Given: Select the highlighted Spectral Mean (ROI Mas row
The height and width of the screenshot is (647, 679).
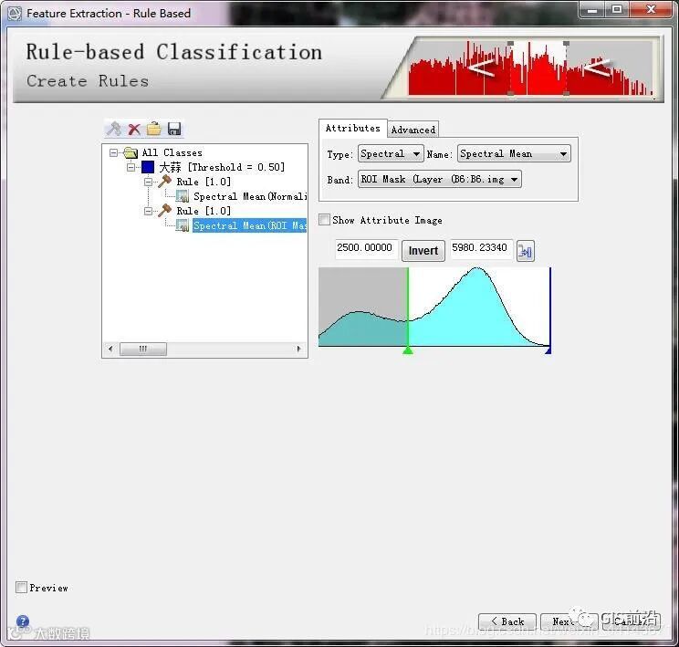Looking at the screenshot, I should point(249,225).
